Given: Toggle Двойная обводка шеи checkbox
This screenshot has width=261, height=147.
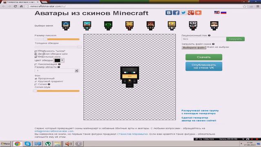Looking at the screenshot, I should tap(36, 54).
